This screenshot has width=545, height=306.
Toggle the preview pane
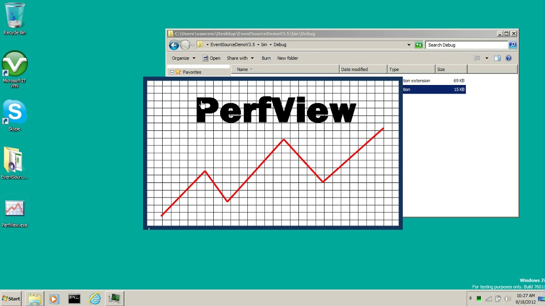(x=497, y=58)
